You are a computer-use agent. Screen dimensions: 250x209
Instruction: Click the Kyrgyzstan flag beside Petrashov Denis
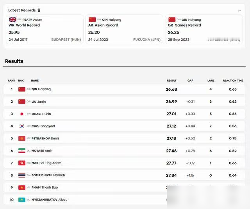[x=22, y=138]
